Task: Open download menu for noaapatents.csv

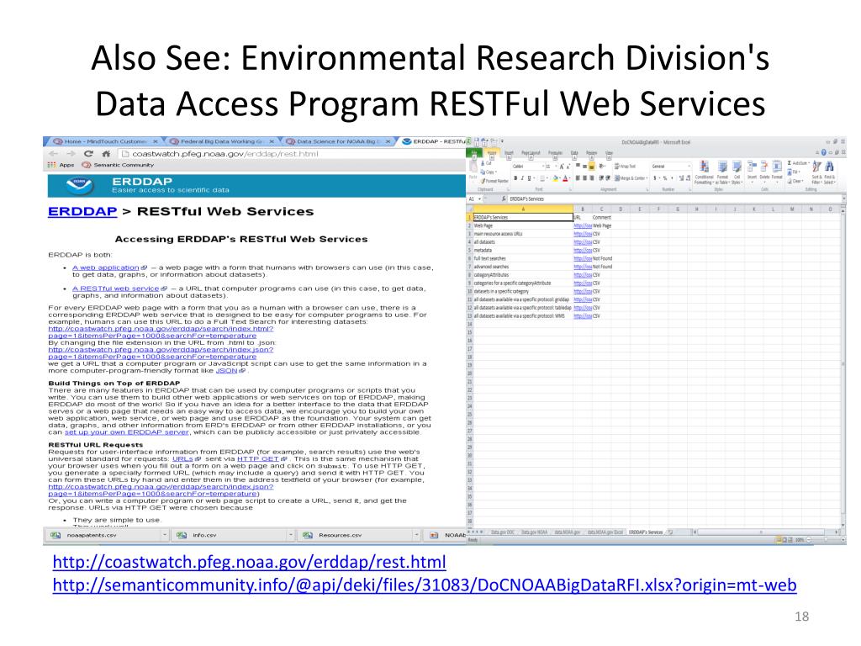Action: [x=164, y=535]
